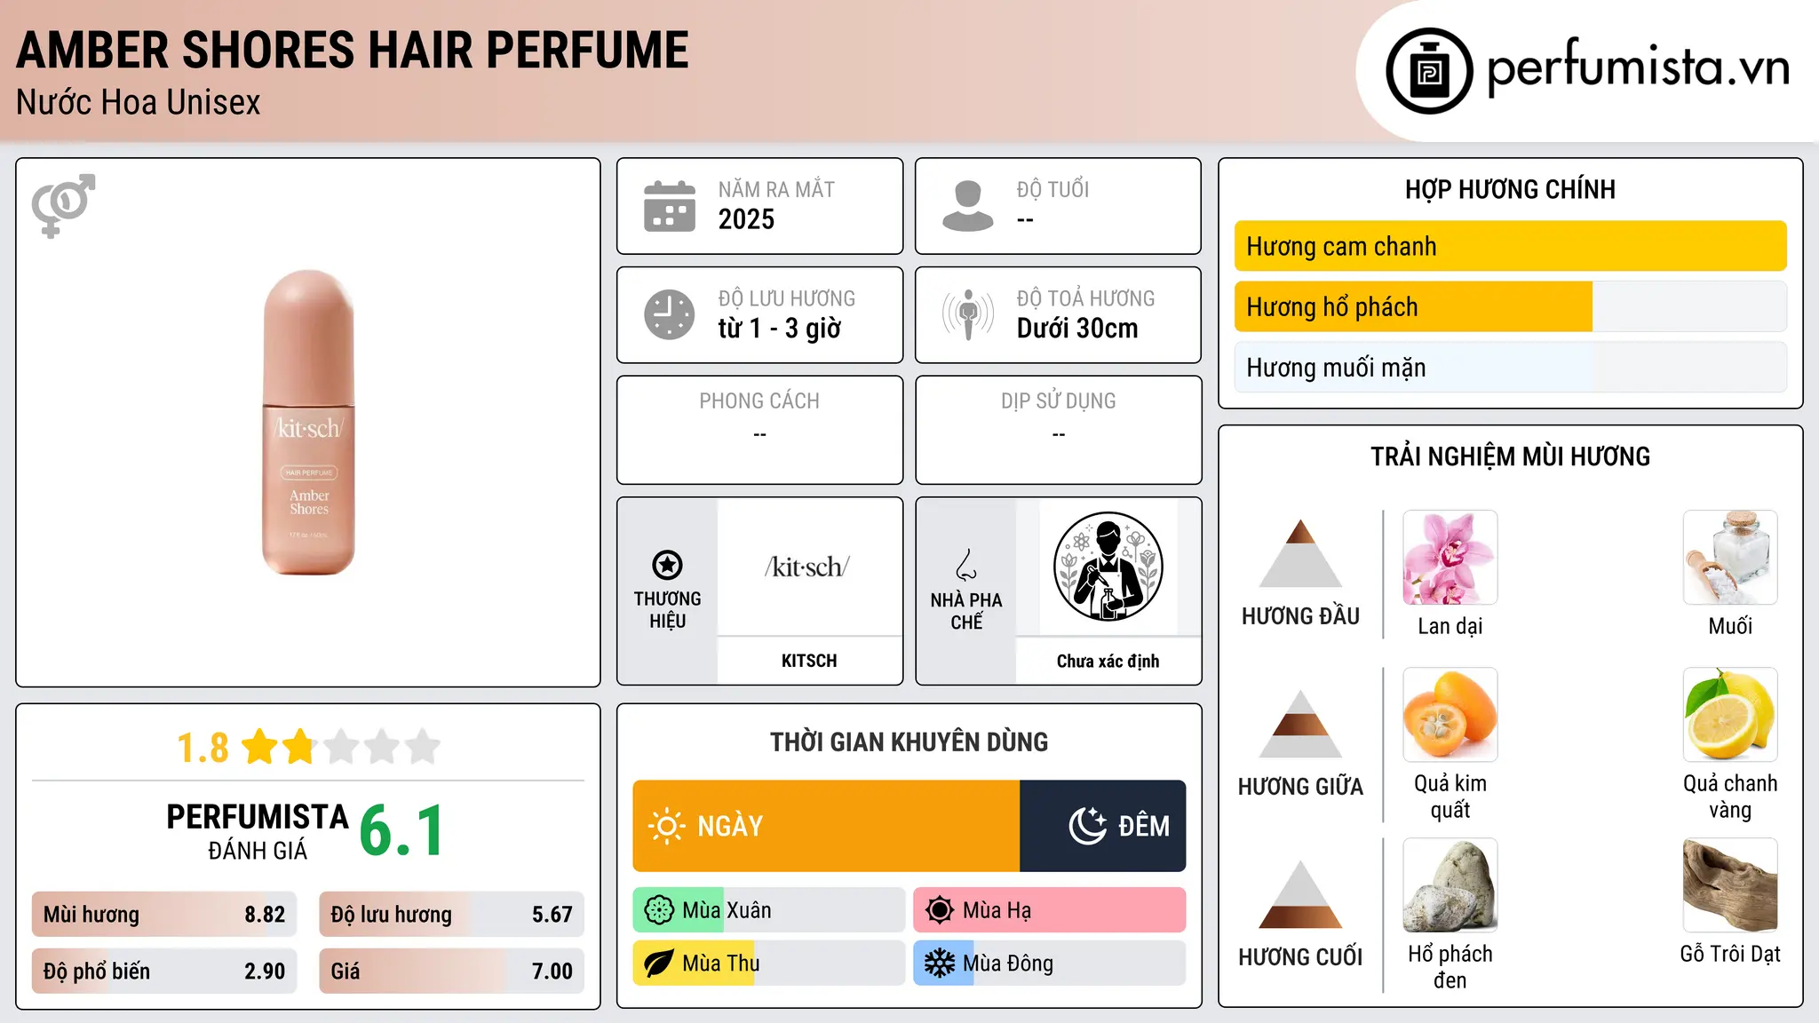The width and height of the screenshot is (1819, 1023).
Task: Open the Quả kim quất note image
Action: (1450, 715)
